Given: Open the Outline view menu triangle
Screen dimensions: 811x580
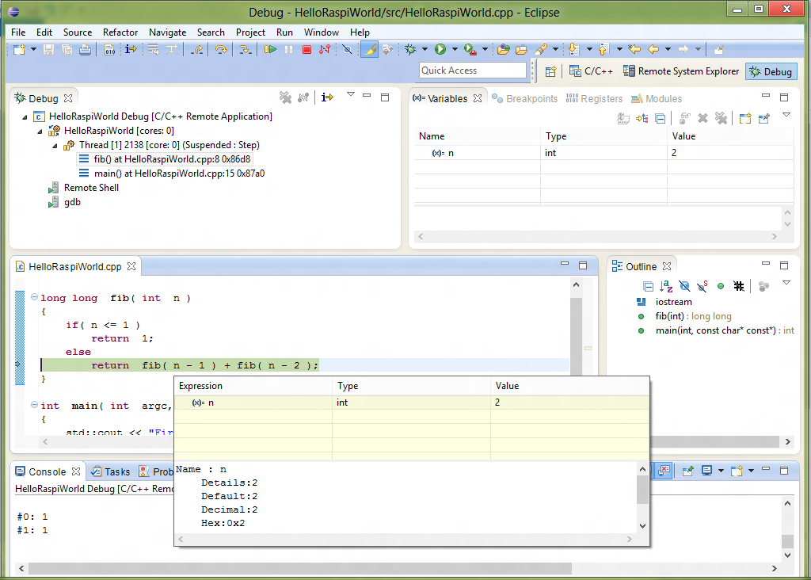Looking at the screenshot, I should pyautogui.click(x=786, y=283).
